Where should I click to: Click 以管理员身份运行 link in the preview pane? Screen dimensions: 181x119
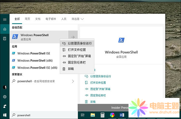100,76
